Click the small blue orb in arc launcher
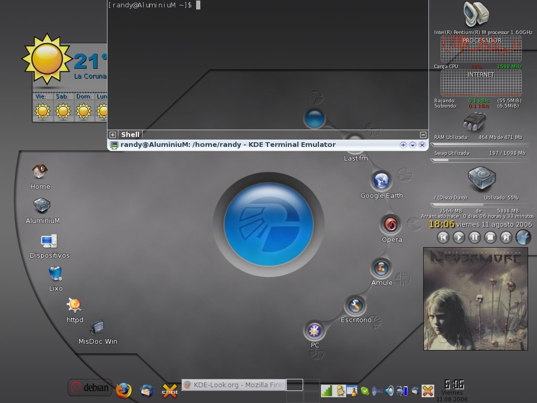 pyautogui.click(x=315, y=119)
